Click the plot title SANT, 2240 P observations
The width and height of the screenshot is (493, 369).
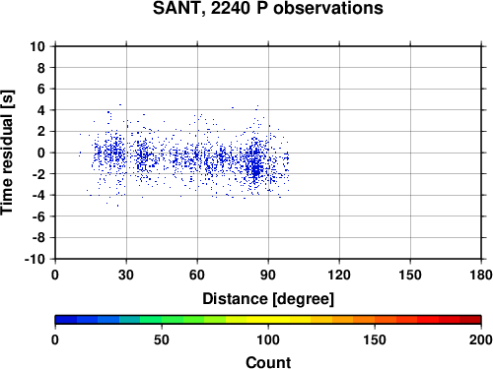tap(268, 8)
